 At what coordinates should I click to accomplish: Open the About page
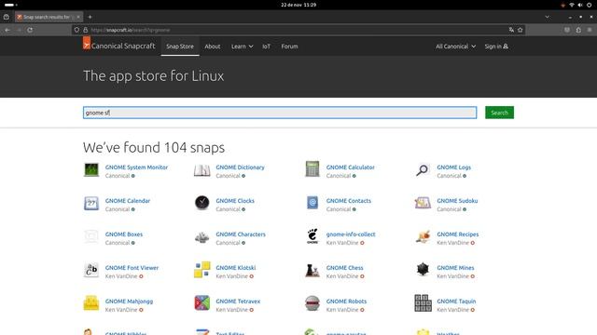point(213,47)
